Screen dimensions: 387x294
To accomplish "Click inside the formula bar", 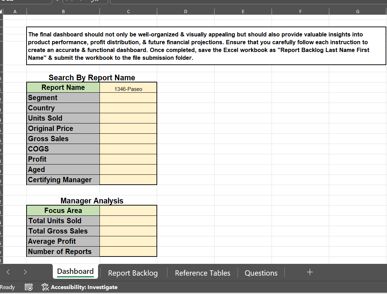I will tap(212, 2).
